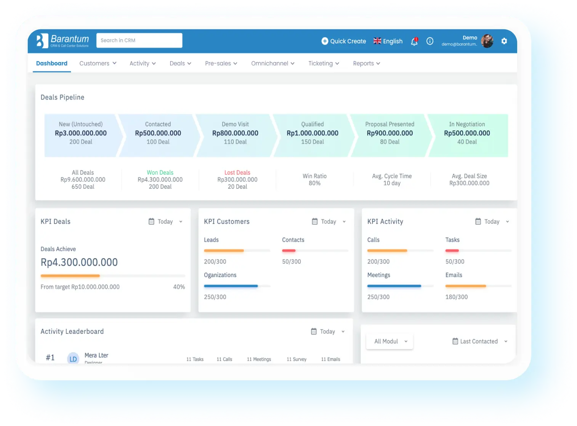Click the Demo user profile avatar
577x426 pixels.
487,41
